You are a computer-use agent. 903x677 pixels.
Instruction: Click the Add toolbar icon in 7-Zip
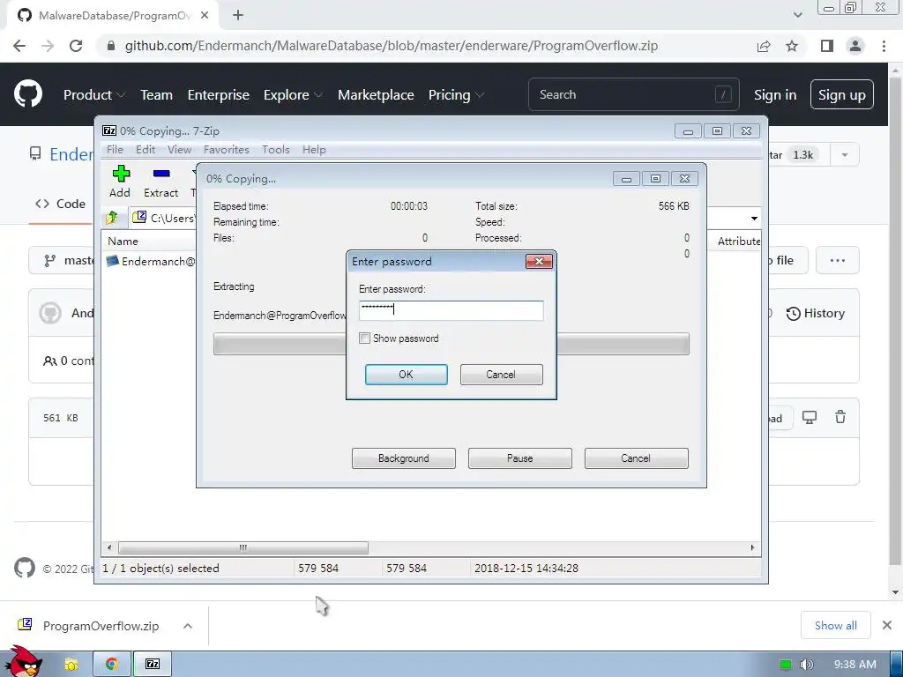(120, 182)
